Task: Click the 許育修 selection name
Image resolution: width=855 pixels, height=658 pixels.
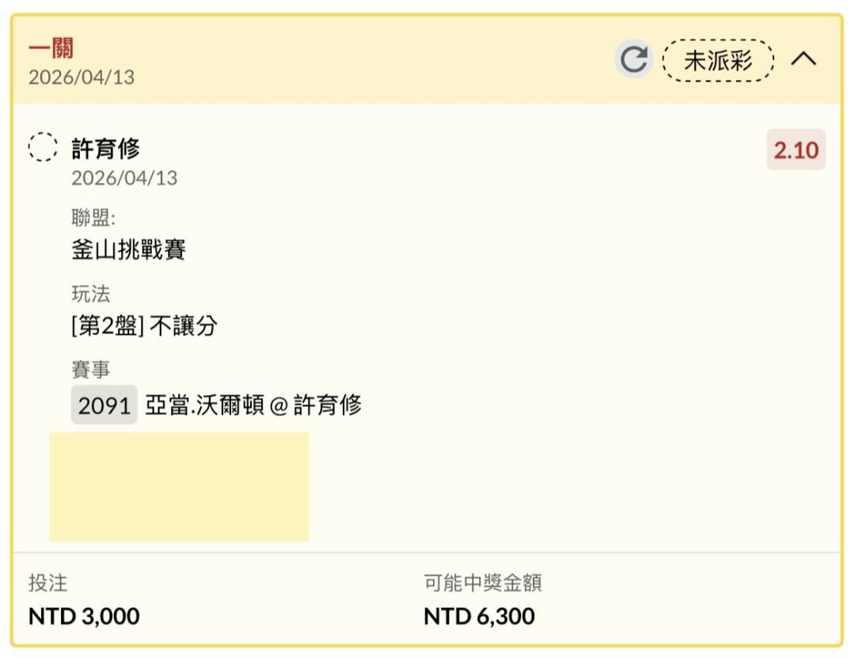Action: pos(105,148)
